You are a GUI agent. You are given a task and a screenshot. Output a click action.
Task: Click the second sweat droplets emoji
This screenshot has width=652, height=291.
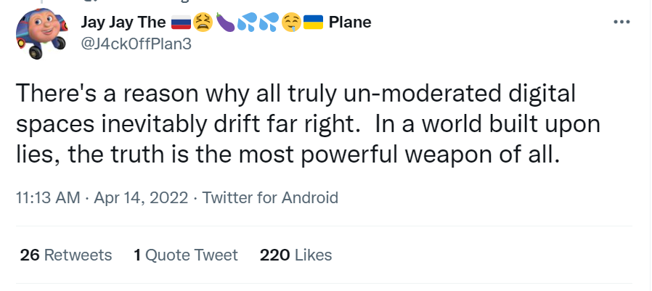pos(268,22)
